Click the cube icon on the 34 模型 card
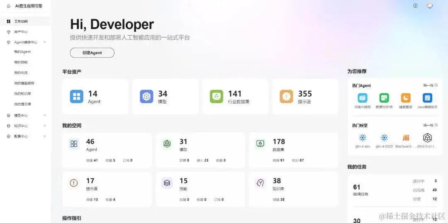Image resolution: width=448 pixels, height=223 pixels. (146, 97)
